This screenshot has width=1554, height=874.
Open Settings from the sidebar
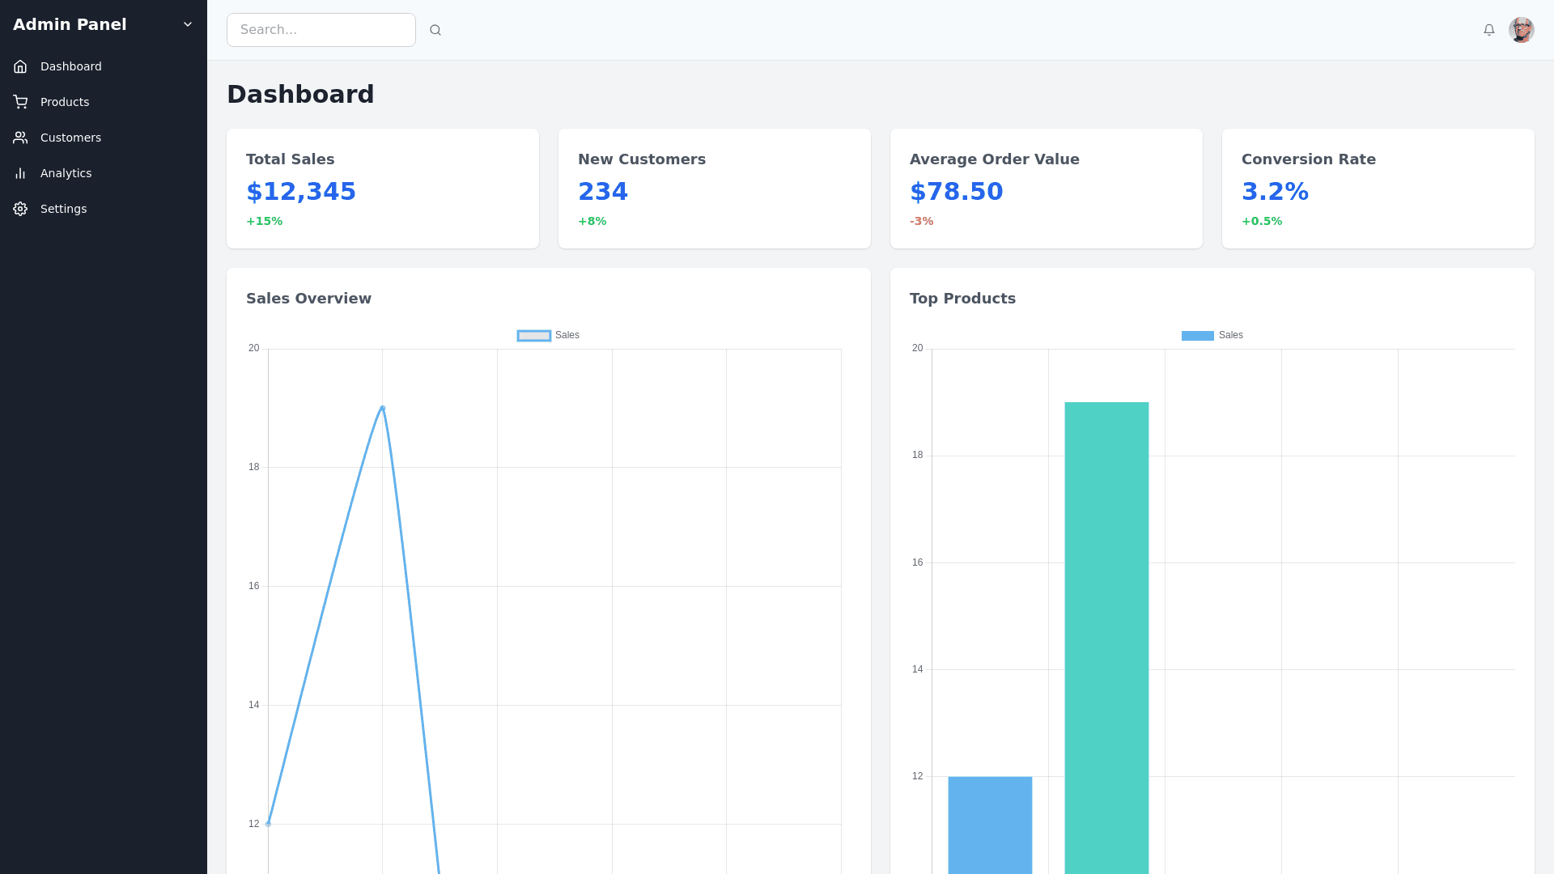point(63,209)
